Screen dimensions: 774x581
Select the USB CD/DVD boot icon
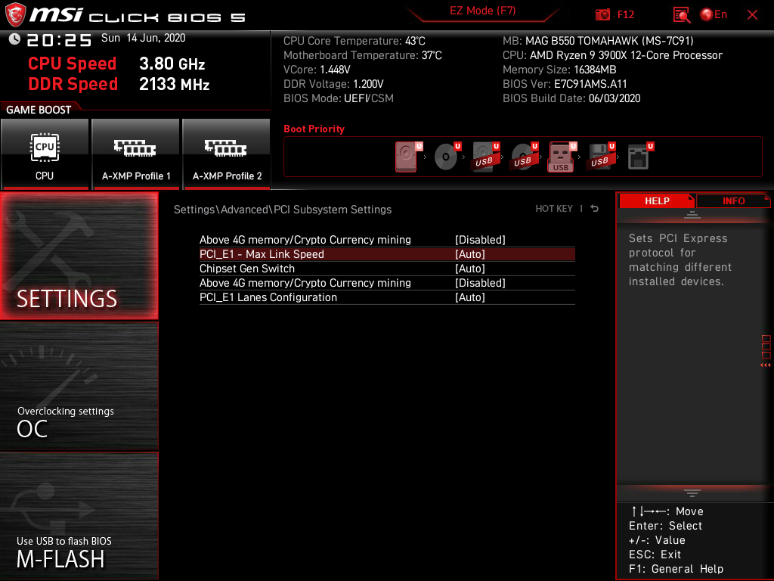(x=523, y=157)
